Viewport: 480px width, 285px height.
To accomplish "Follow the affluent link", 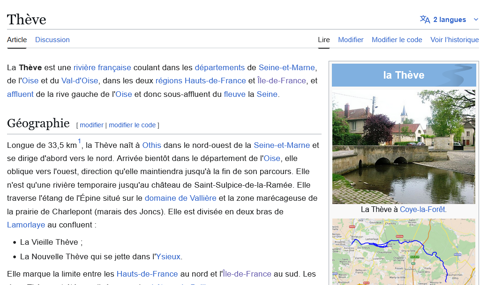I will click(20, 94).
